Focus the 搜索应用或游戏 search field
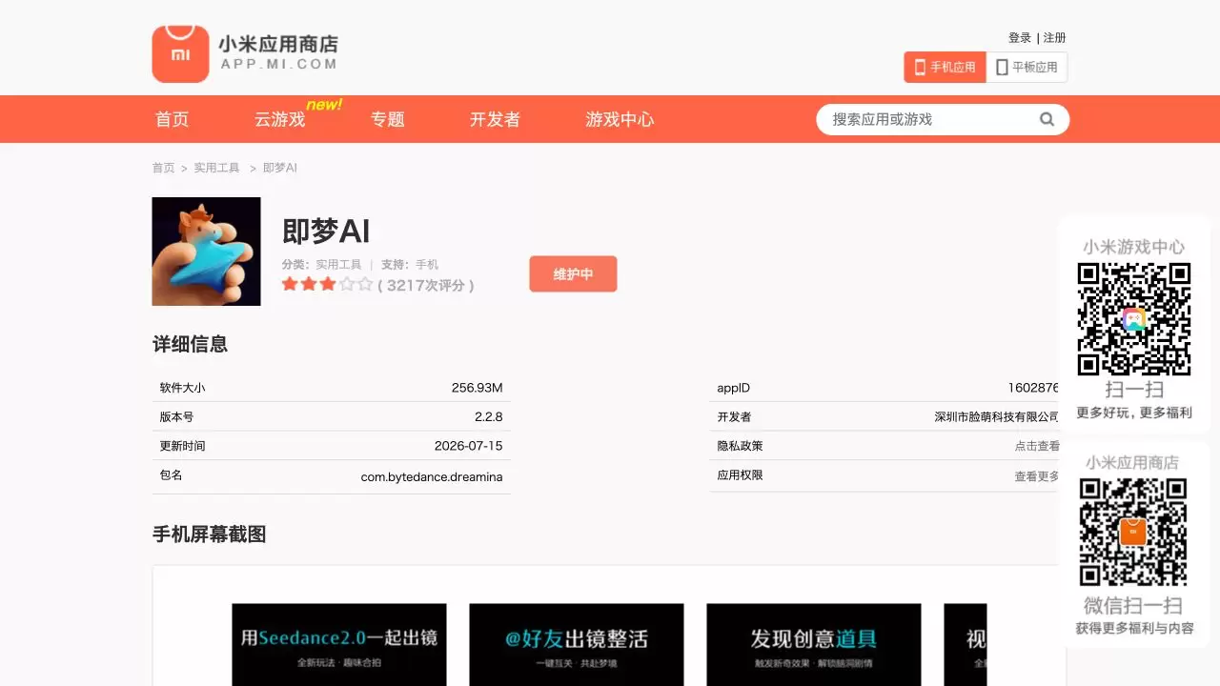The width and height of the screenshot is (1220, 686). (931, 119)
